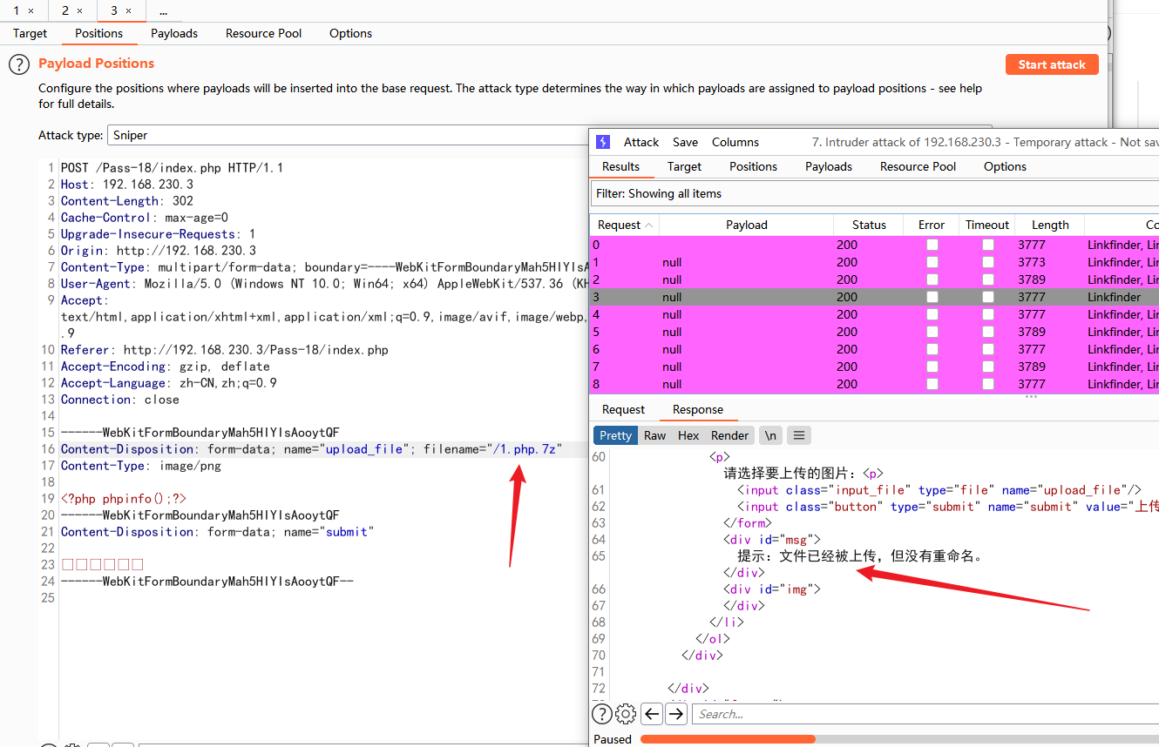The image size is (1159, 747).
Task: Go to next search match arrow
Action: coord(676,714)
